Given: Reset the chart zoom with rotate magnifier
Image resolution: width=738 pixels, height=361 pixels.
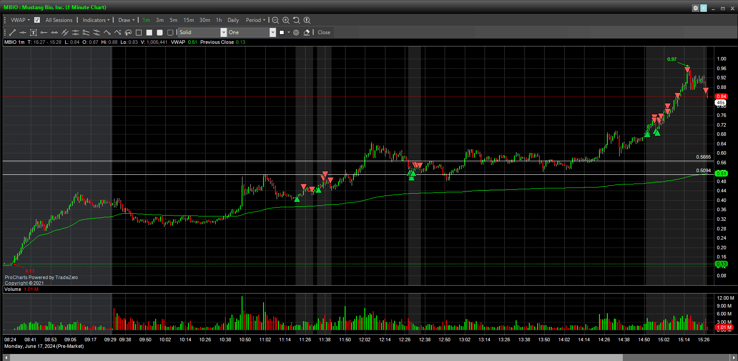Looking at the screenshot, I should [x=296, y=20].
